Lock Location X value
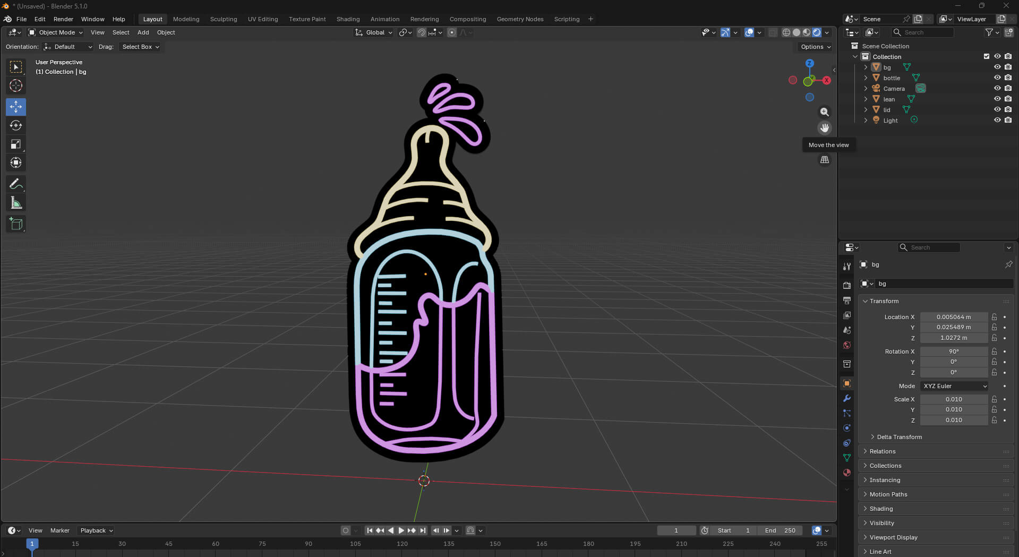1019x557 pixels. pyautogui.click(x=994, y=317)
